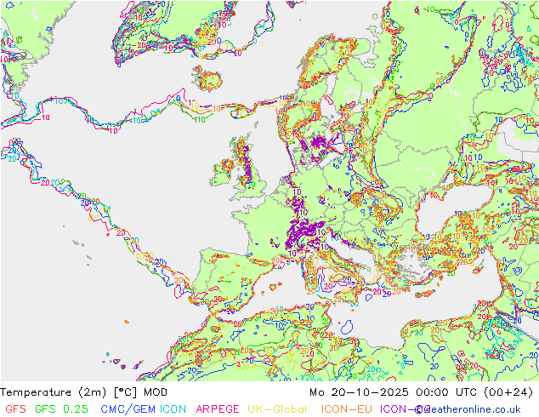Click the pink ARPEGE legend label

[x=218, y=409]
